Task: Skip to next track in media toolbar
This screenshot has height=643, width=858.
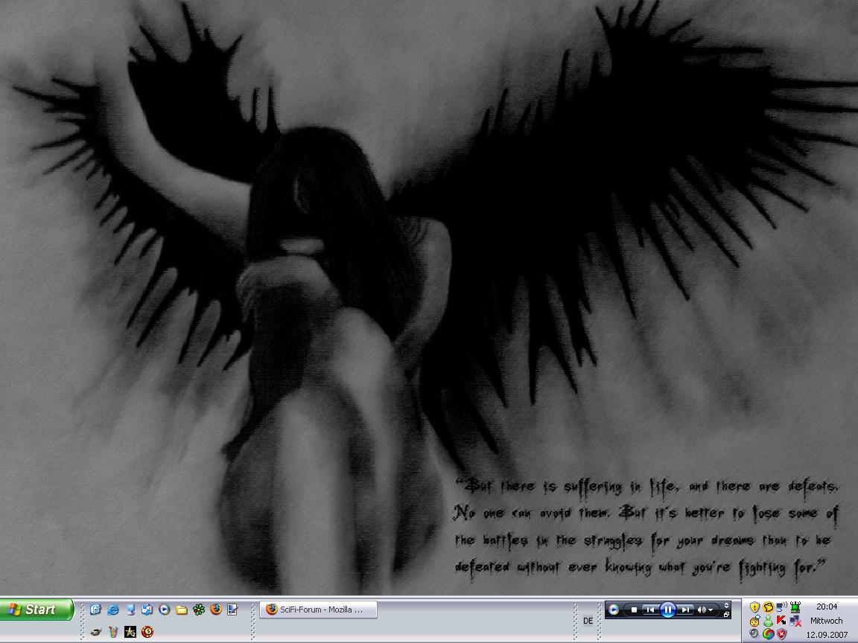Action: 686,610
